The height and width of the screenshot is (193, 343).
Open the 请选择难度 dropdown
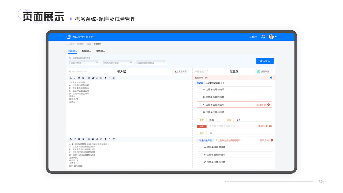coord(84,62)
